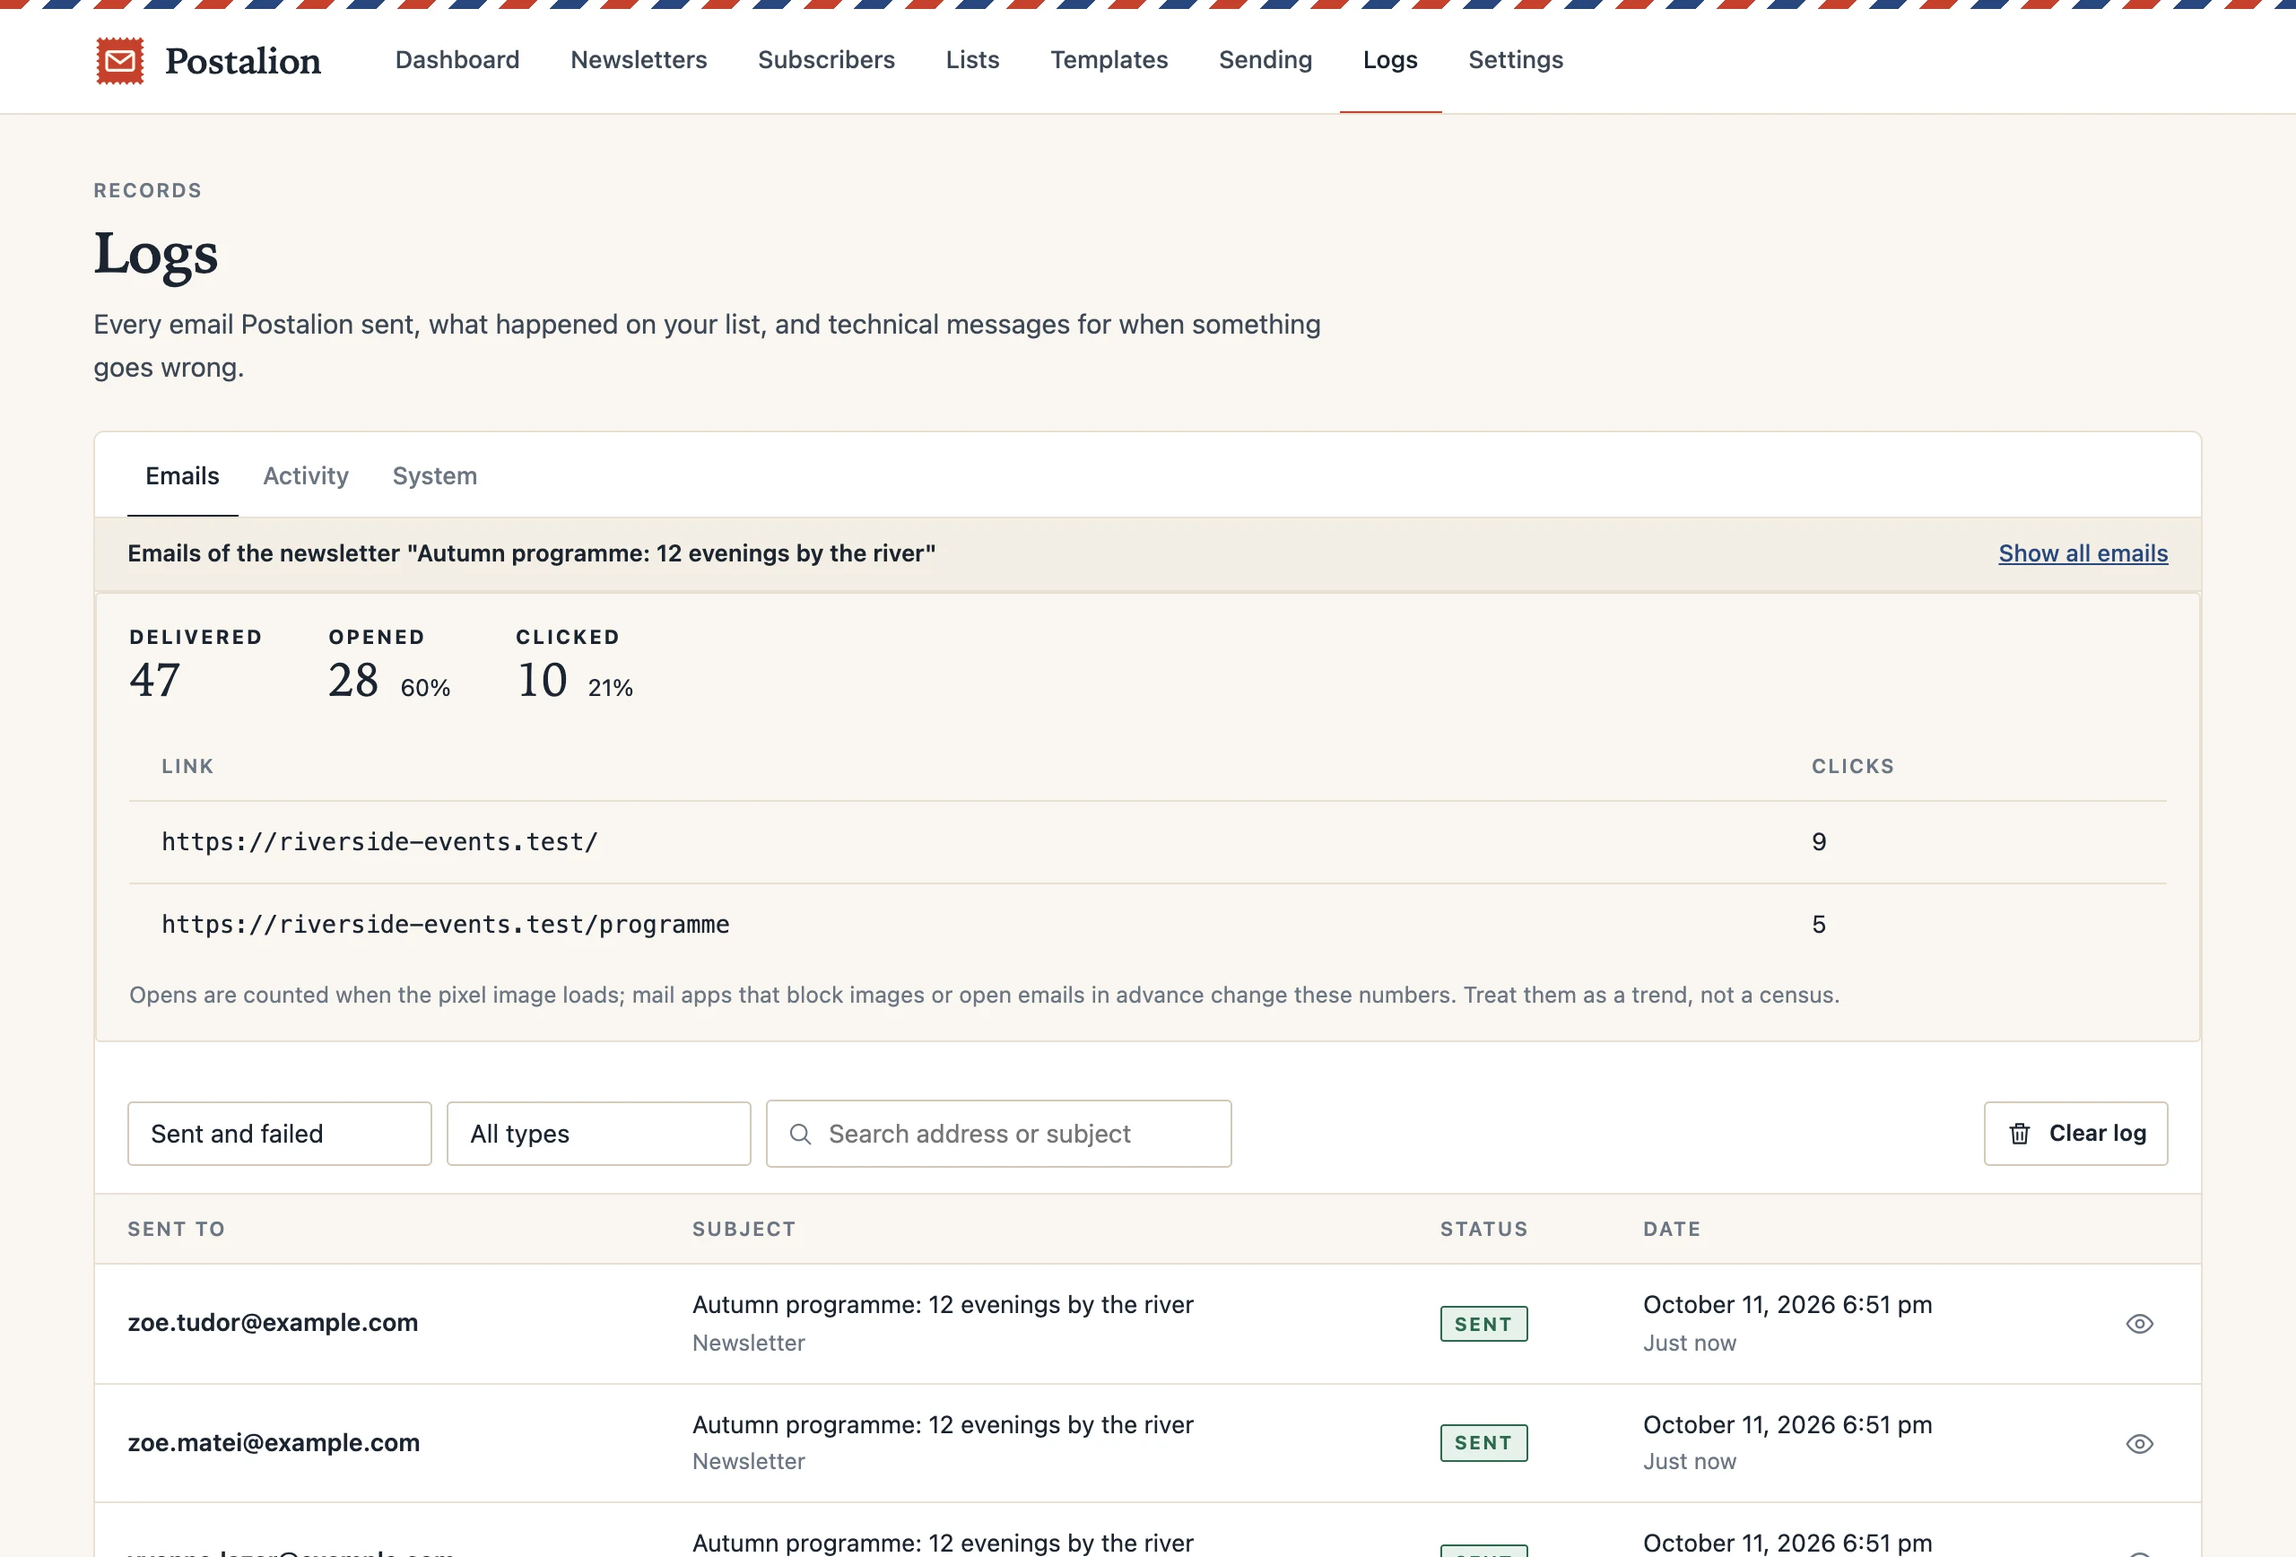Screen dimensions: 2296x1557
Task: Go to the Sending section
Action: coord(1265,60)
